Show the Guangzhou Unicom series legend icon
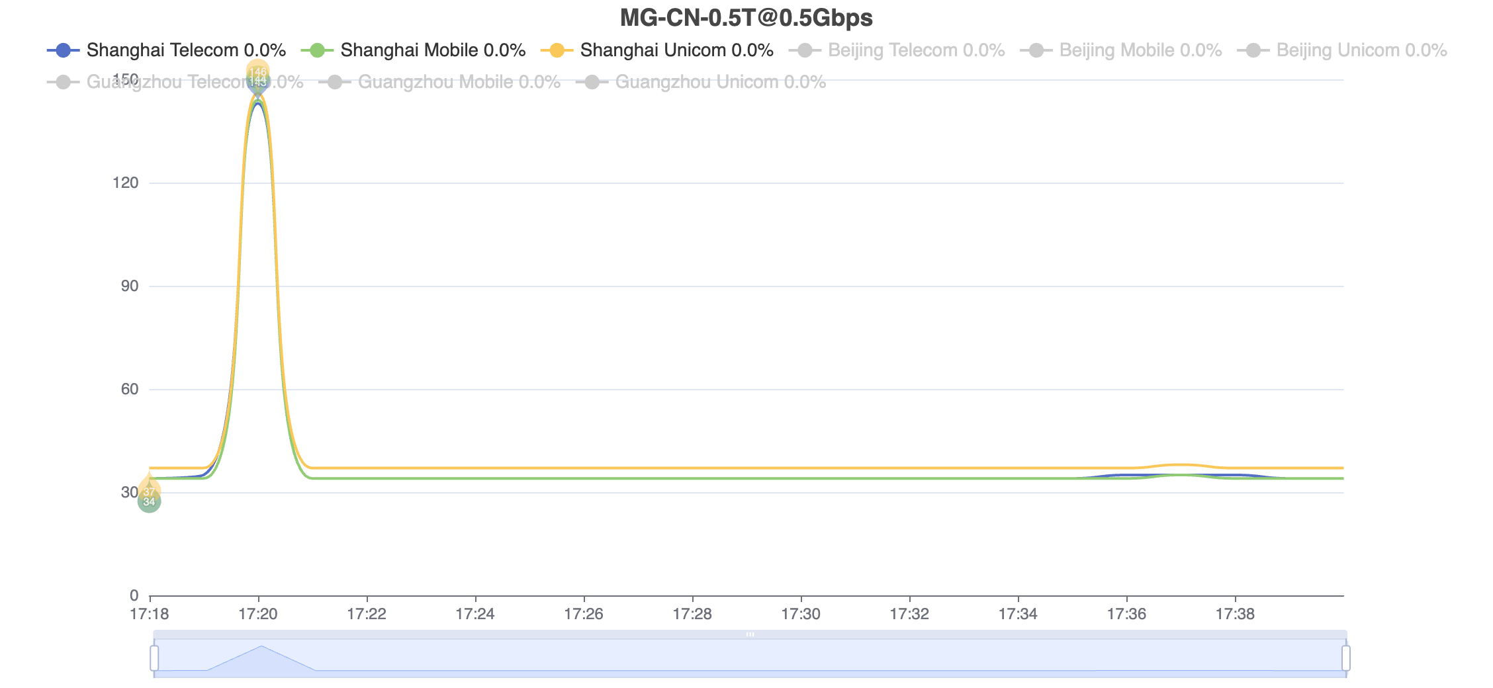1493x688 pixels. (592, 82)
